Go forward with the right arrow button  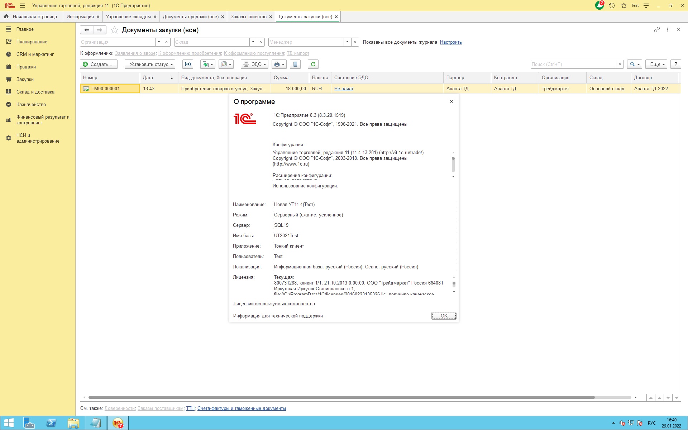[x=100, y=30]
